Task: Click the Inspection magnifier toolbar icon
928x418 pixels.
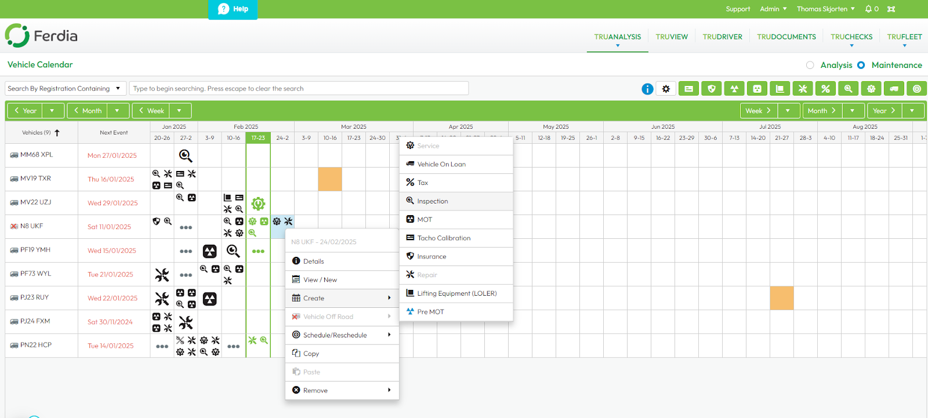Action: click(x=849, y=89)
